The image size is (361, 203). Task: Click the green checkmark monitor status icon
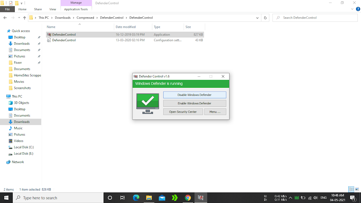[147, 103]
